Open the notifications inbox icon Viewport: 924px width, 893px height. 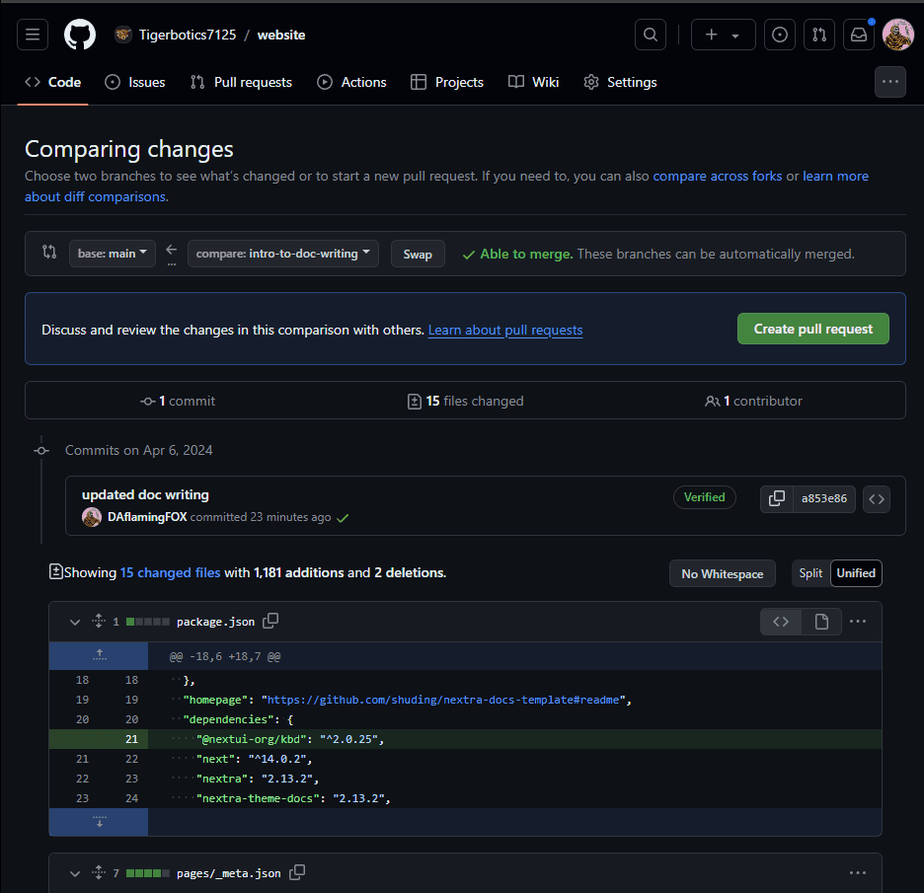pyautogui.click(x=858, y=35)
